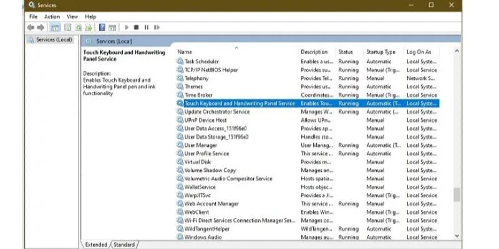Open the Action menu
Image resolution: width=499 pixels, height=249 pixels.
tap(52, 17)
